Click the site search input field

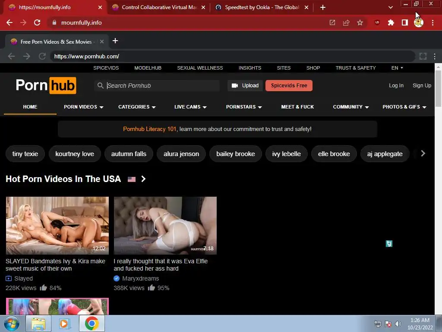[157, 86]
